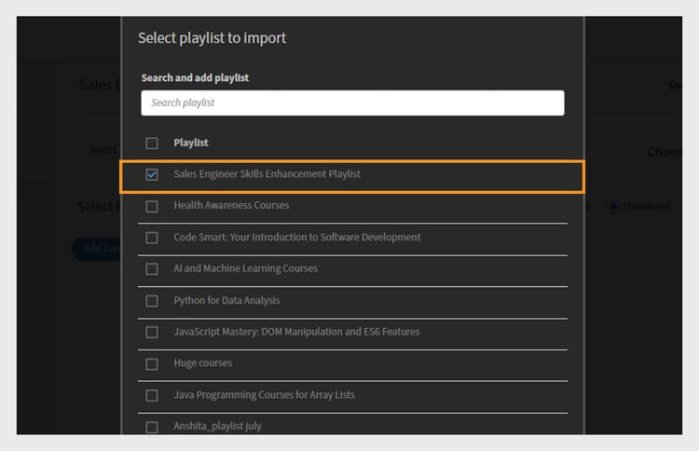Image resolution: width=699 pixels, height=451 pixels.
Task: Click the Anshita_playlist july row name
Action: tap(217, 426)
